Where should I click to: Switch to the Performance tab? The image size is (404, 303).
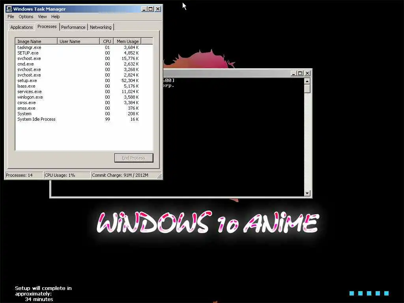73,27
